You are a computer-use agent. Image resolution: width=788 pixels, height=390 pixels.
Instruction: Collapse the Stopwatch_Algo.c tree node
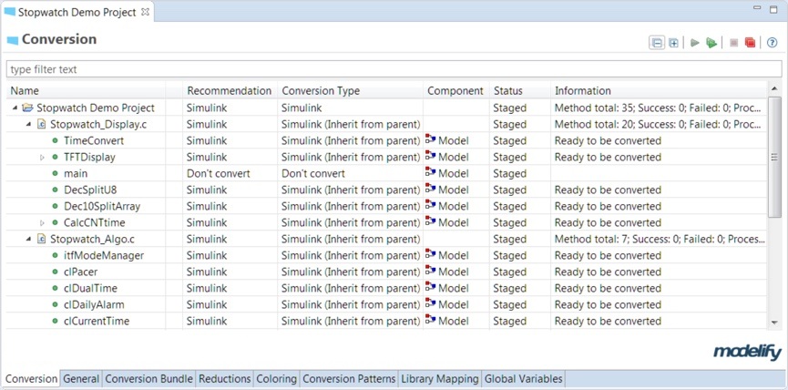28,240
